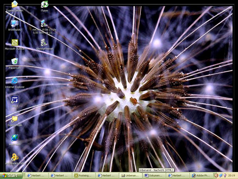Bring Adobe Photoshop window to front
The height and width of the screenshot is (179, 238).
coord(201,176)
